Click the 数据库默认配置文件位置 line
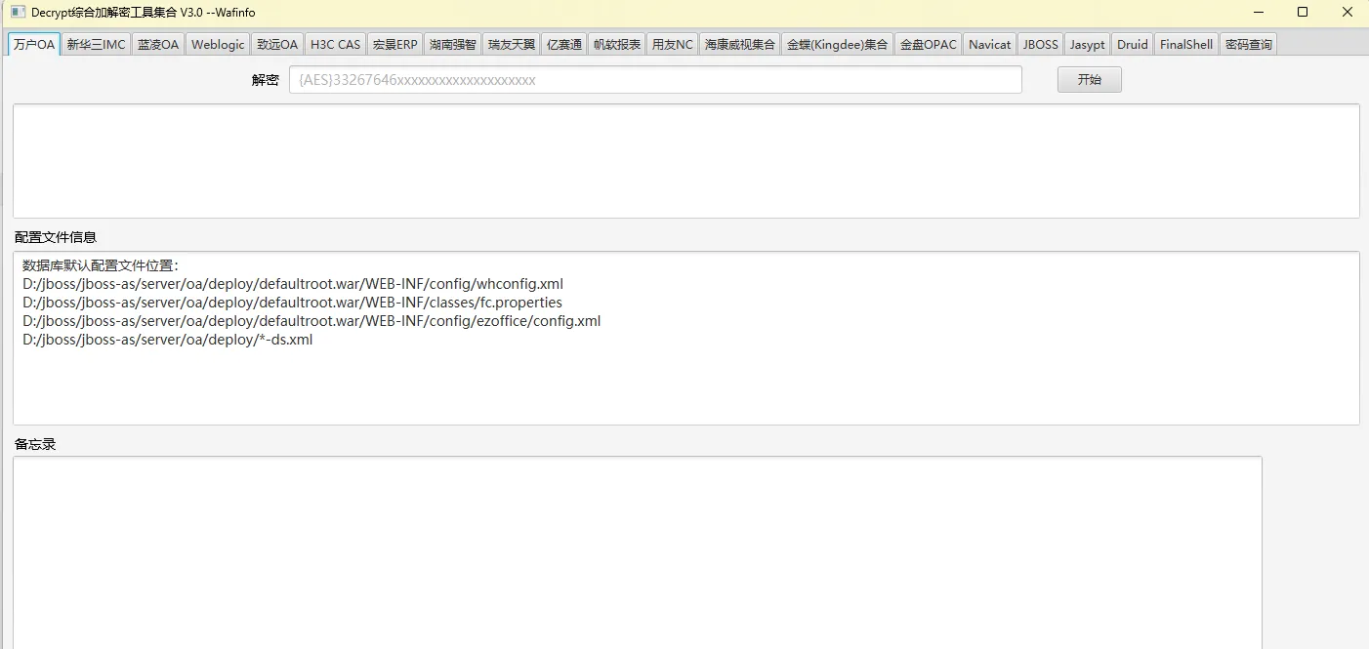 tap(101, 265)
